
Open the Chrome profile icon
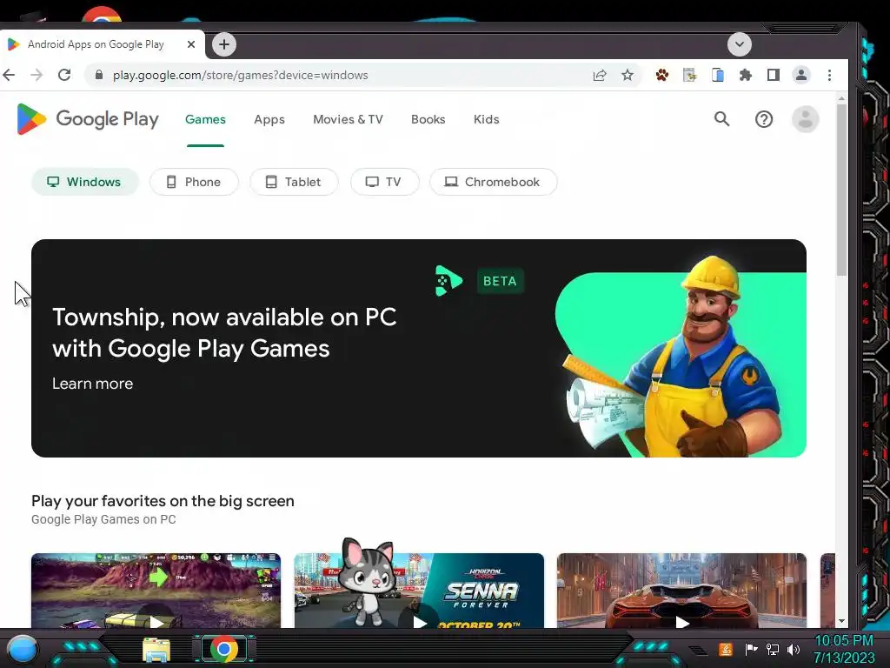pos(800,75)
